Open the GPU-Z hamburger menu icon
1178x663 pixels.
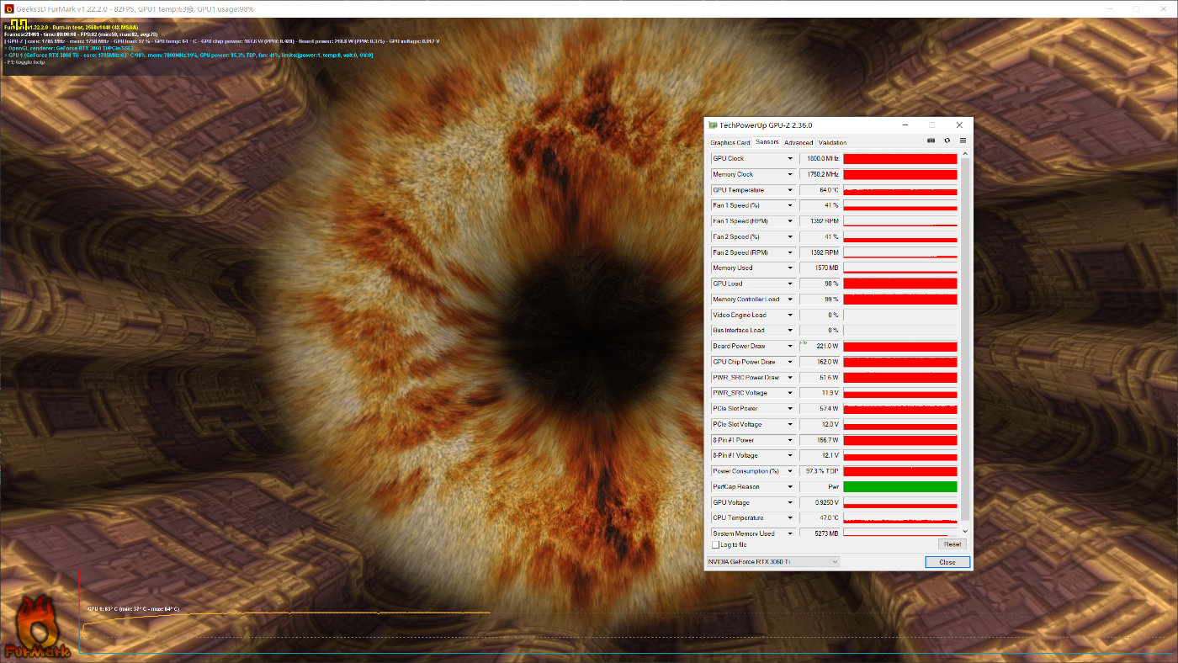(x=963, y=141)
